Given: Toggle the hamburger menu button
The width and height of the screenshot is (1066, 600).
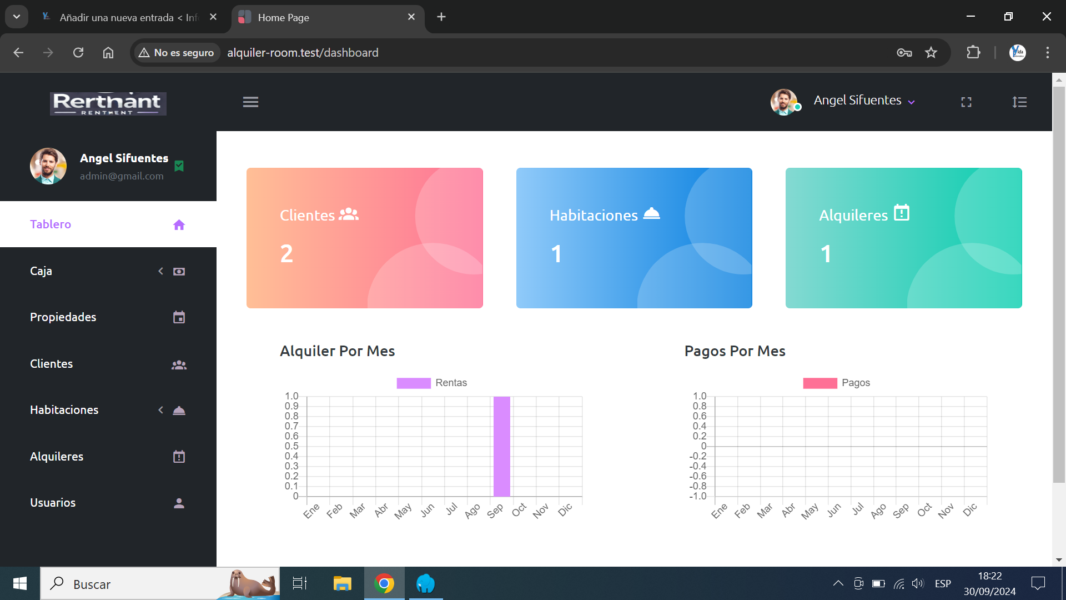Looking at the screenshot, I should click(250, 102).
